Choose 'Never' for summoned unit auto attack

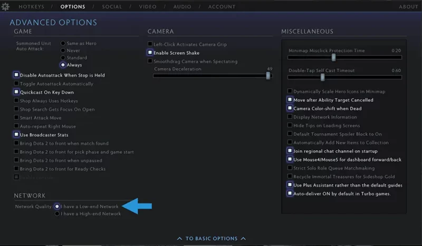[63, 51]
